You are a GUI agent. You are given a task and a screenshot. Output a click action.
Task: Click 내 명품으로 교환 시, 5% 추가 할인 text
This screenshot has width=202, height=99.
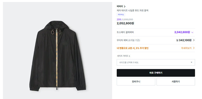pyautogui.click(x=133, y=48)
